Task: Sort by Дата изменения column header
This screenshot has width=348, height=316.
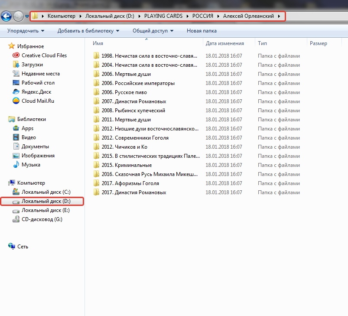Action: (x=224, y=43)
